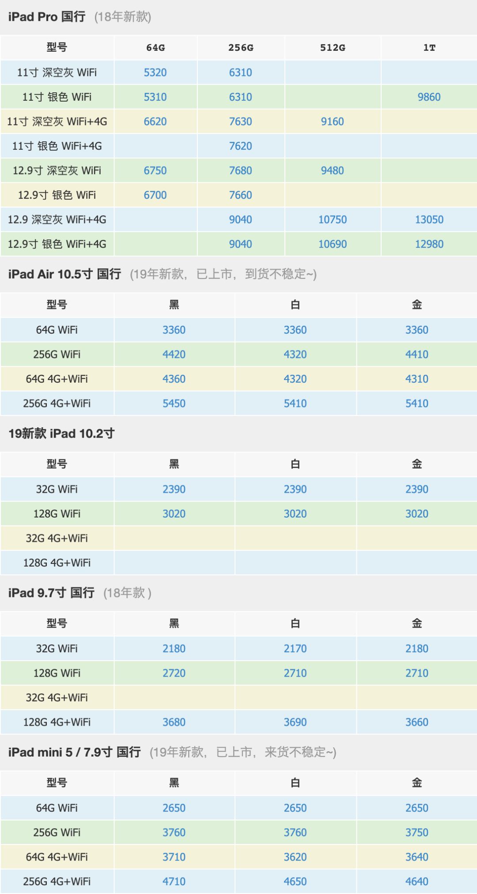Image resolution: width=477 pixels, height=894 pixels.
Task: Select price 3620 in the iPad mini 5 table
Action: (x=295, y=857)
